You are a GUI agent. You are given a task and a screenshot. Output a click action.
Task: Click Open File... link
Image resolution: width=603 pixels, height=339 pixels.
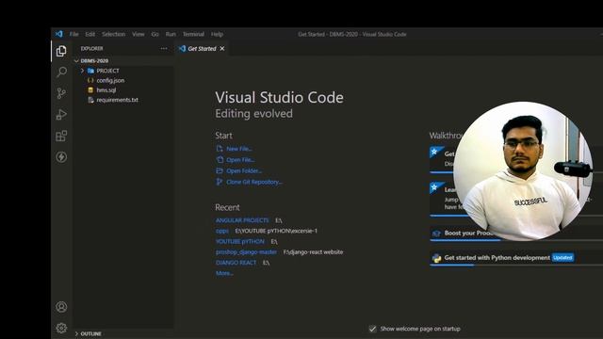pos(240,159)
